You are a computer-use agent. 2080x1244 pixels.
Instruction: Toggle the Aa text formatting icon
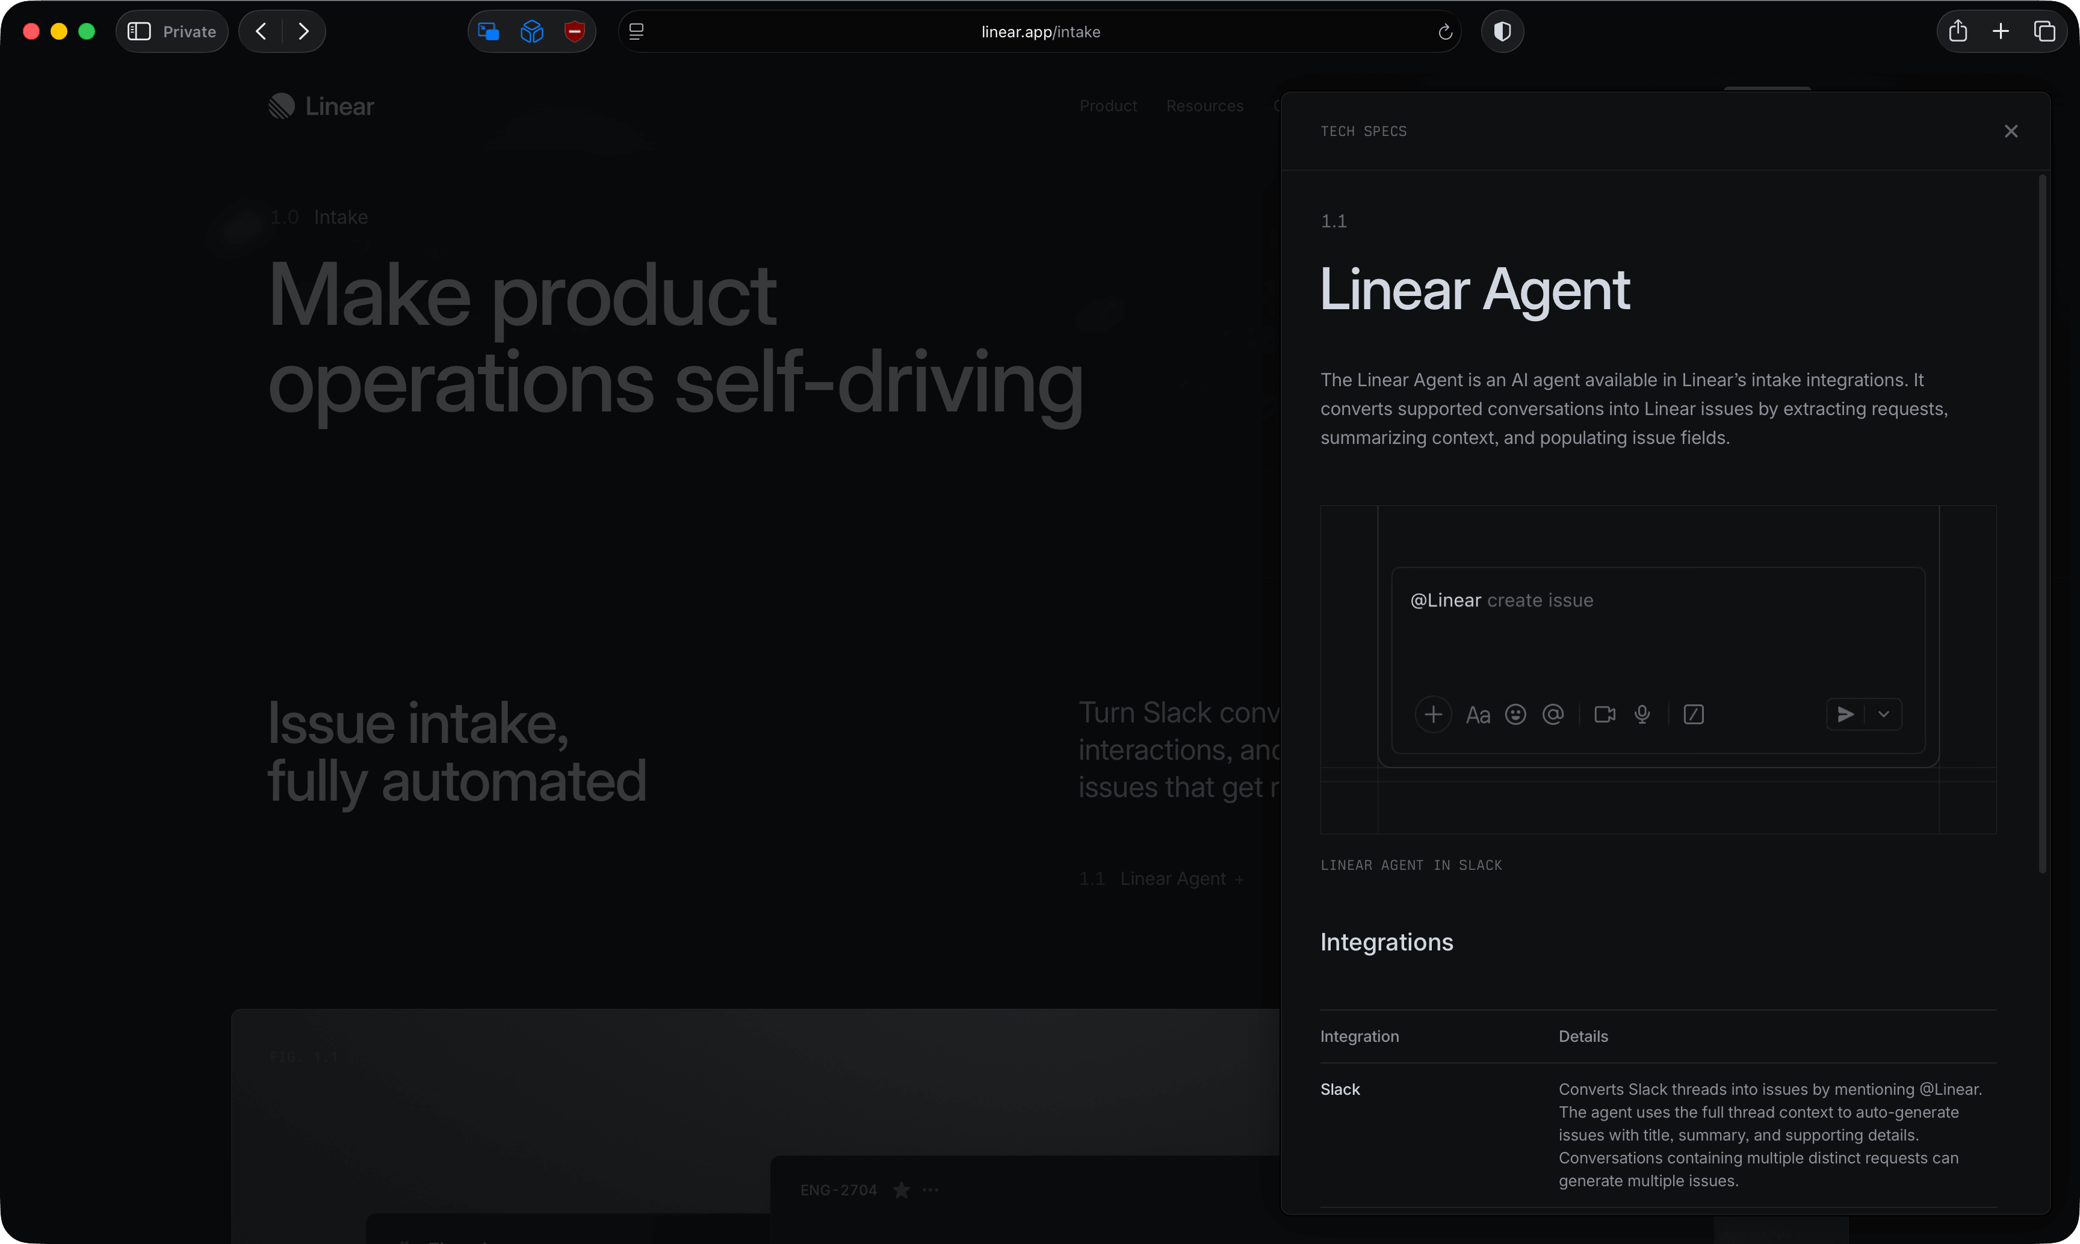click(1478, 715)
